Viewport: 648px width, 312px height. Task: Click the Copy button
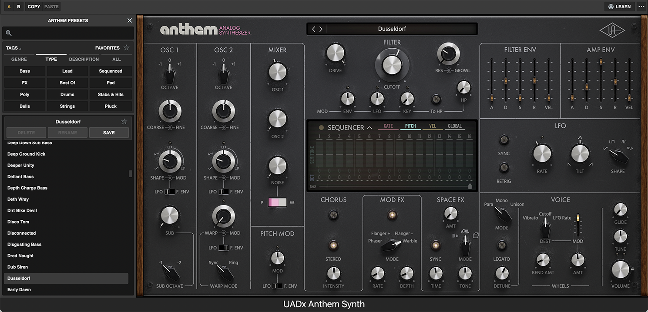(34, 7)
